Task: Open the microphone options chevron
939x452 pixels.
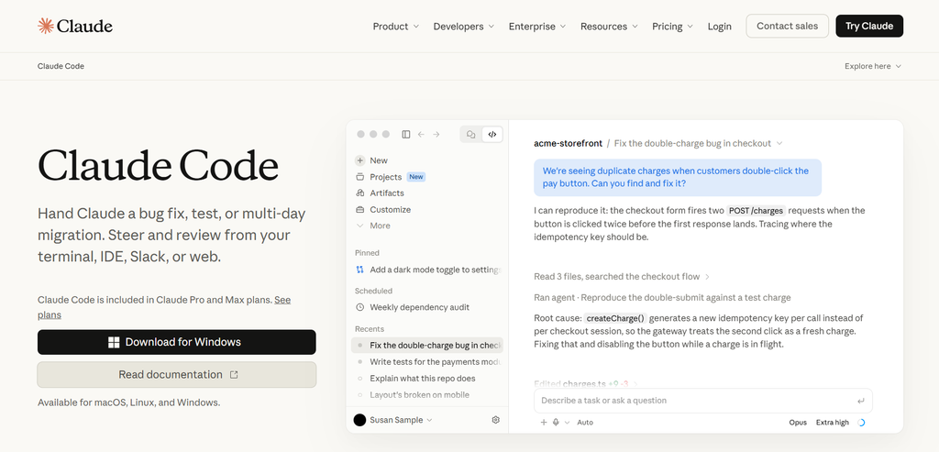Action: (x=567, y=422)
